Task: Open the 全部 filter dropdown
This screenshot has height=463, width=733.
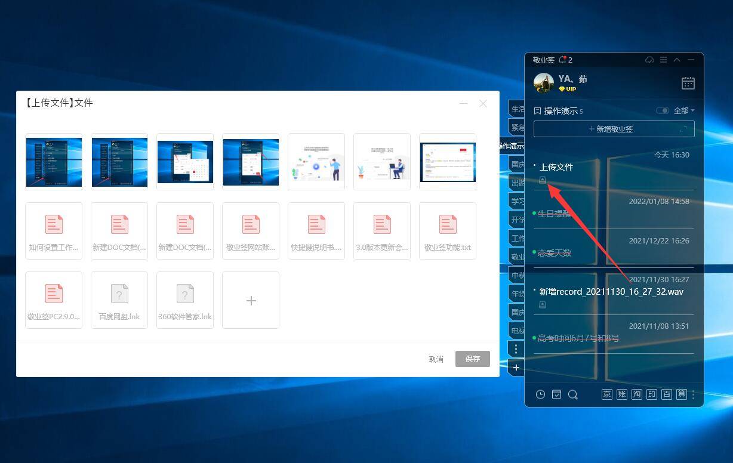Action: pyautogui.click(x=684, y=110)
